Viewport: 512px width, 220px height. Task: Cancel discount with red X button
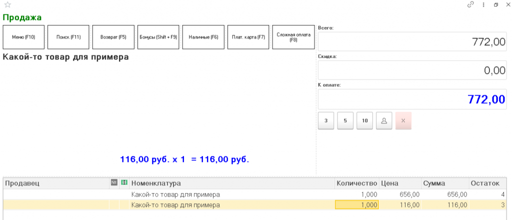point(403,121)
